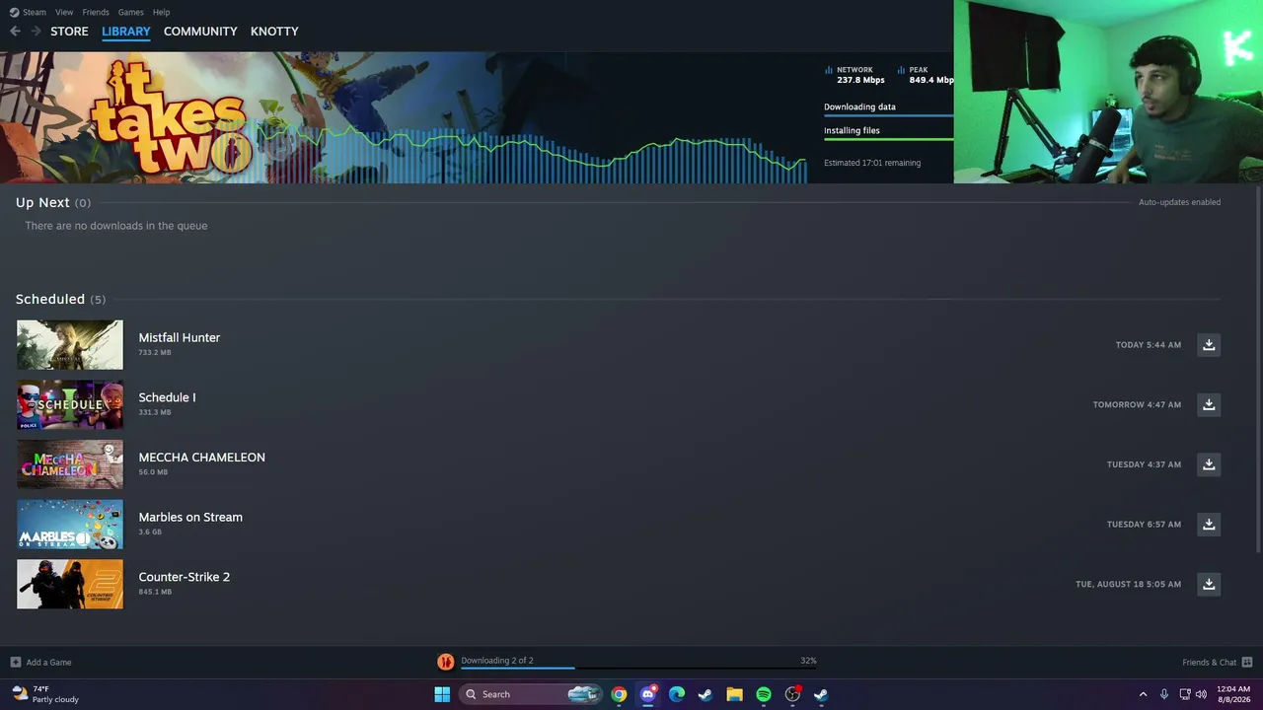Open Google Chrome from the taskbar

click(x=619, y=694)
